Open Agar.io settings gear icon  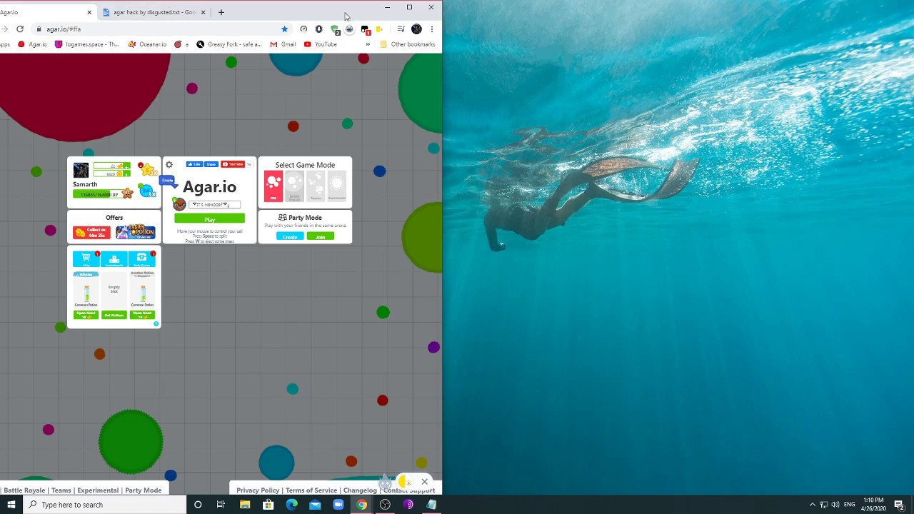tap(169, 165)
